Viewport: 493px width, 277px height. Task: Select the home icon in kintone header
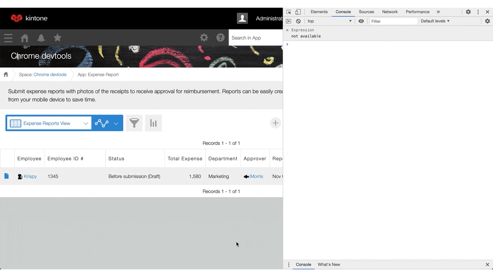(x=25, y=37)
